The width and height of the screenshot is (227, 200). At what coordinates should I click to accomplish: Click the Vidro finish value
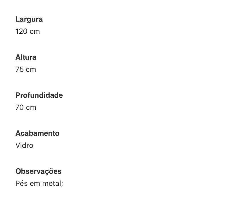(x=24, y=145)
